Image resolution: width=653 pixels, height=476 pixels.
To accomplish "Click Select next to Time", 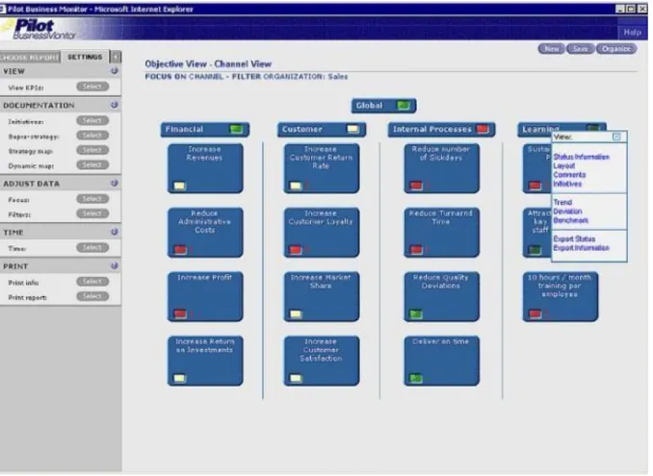I will pyautogui.click(x=92, y=248).
